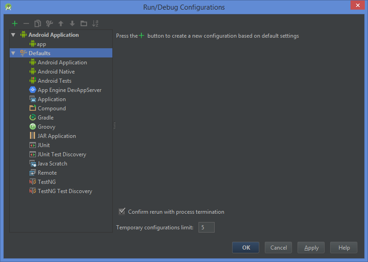Move configuration down with the down arrow
Image resolution: width=368 pixels, height=262 pixels.
click(x=72, y=23)
